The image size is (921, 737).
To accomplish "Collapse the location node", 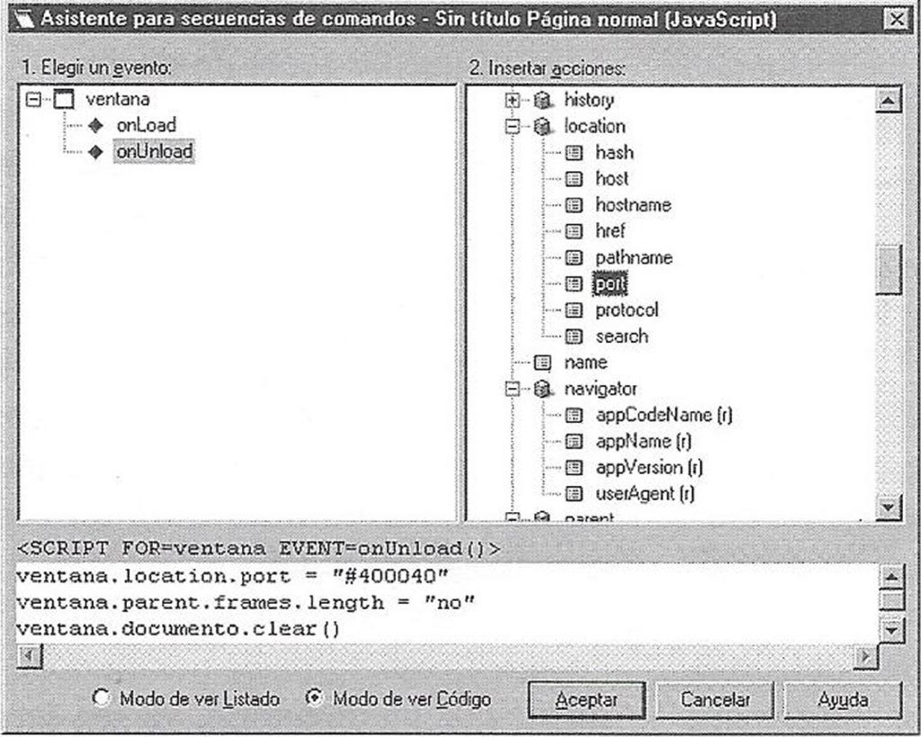I will coord(512,126).
